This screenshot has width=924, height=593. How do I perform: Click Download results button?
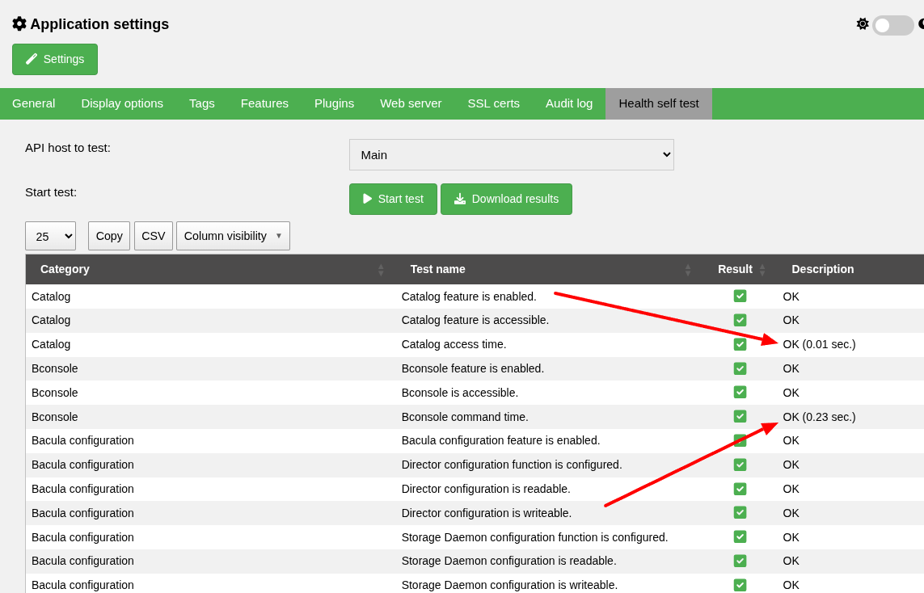coord(506,199)
